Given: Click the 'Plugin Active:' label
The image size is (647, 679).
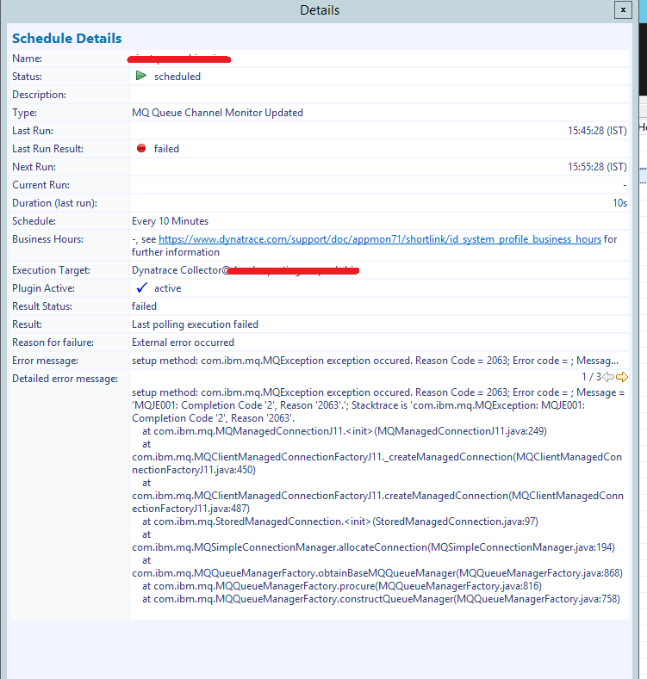Looking at the screenshot, I should point(43,288).
